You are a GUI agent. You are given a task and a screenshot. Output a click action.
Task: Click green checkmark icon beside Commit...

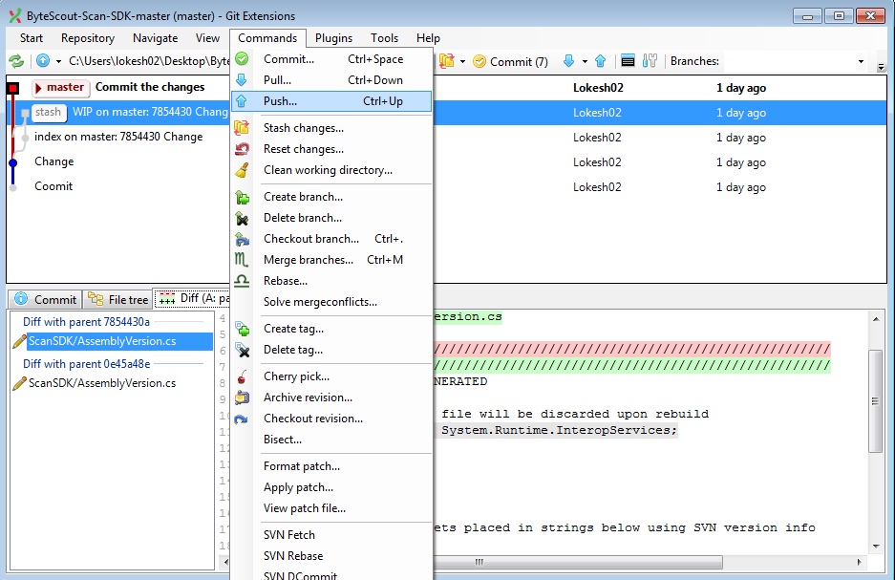(242, 59)
